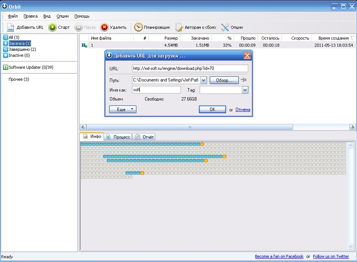The image size is (357, 262).
Task: Open the Файл menu
Action: pos(13,16)
